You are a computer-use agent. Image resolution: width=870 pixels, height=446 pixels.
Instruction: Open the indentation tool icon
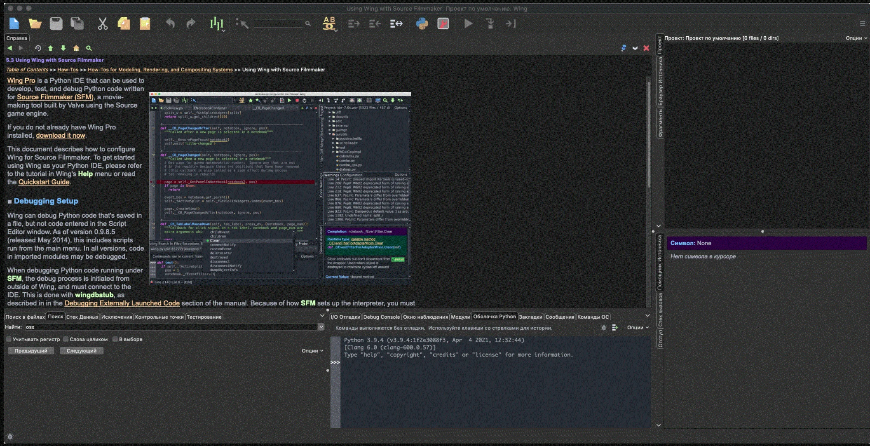pyautogui.click(x=217, y=24)
